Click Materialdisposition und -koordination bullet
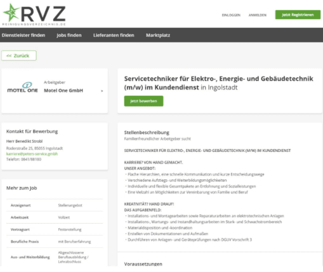The height and width of the screenshot is (272, 323). (x=160, y=228)
